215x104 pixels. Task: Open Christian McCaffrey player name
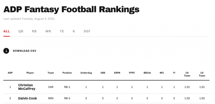[27, 87]
